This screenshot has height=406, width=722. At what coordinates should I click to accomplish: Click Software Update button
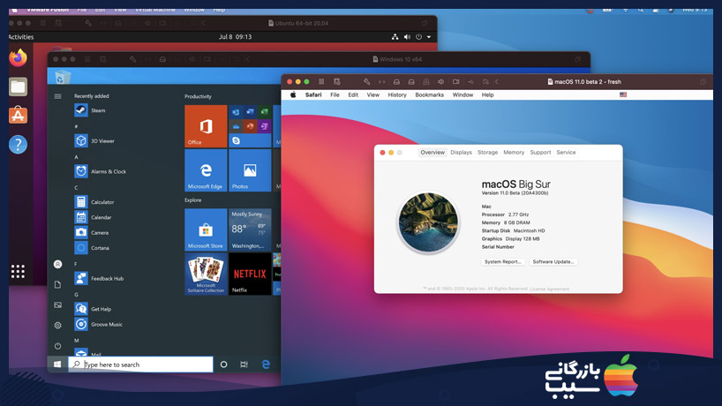click(x=553, y=261)
